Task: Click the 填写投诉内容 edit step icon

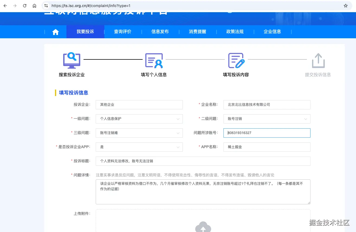Action: 236,60
